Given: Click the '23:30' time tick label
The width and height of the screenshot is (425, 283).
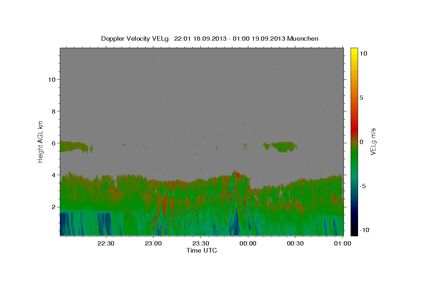Looking at the screenshot, I should point(200,243).
